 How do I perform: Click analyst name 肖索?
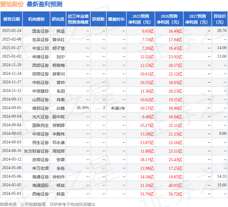(61, 100)
